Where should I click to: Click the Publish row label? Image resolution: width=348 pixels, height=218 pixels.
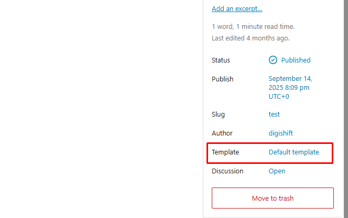click(222, 79)
